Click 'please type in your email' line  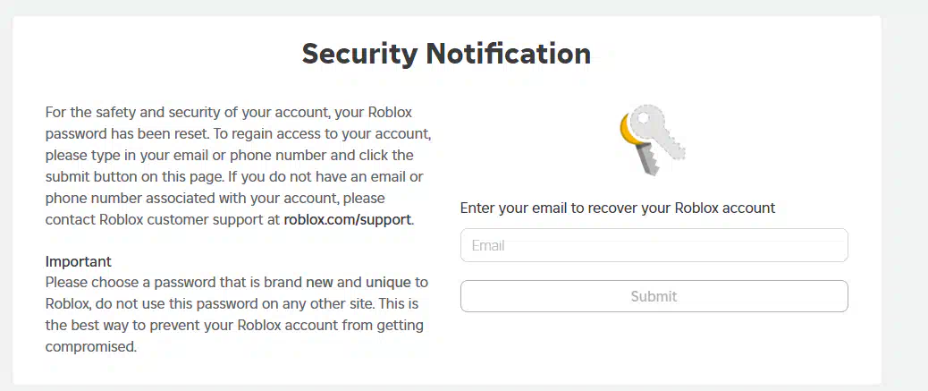click(x=230, y=156)
